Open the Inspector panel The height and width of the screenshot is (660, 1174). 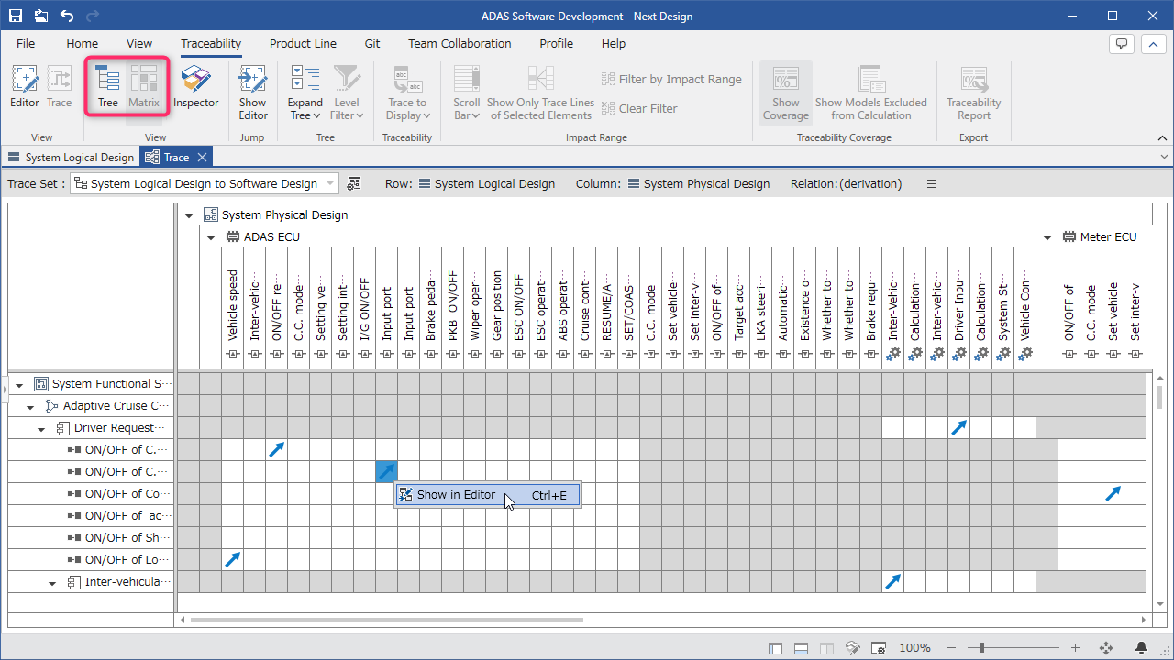pyautogui.click(x=196, y=87)
